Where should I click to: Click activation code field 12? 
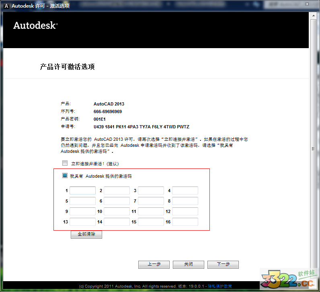[x=185, y=211]
